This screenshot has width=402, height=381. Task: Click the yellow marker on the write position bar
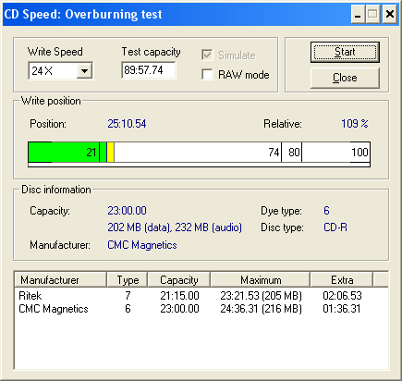coord(111,152)
